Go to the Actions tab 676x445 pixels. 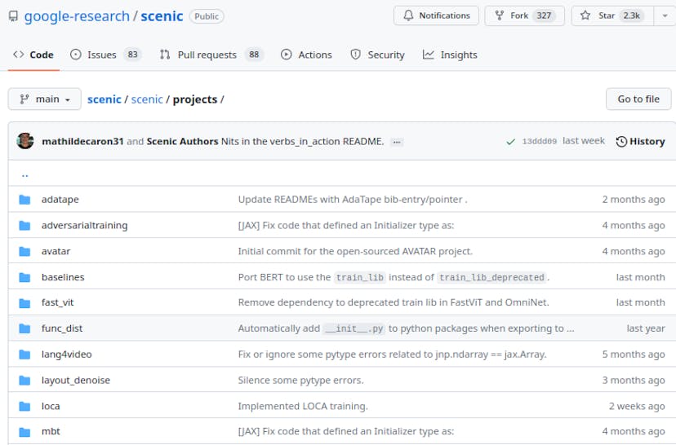tap(306, 55)
